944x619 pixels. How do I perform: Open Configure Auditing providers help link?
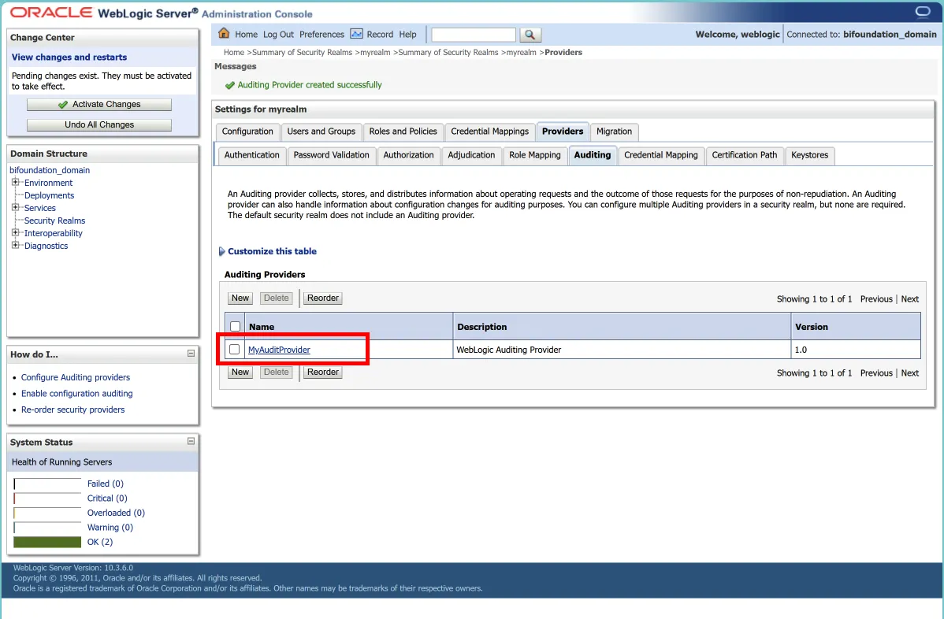click(x=76, y=377)
